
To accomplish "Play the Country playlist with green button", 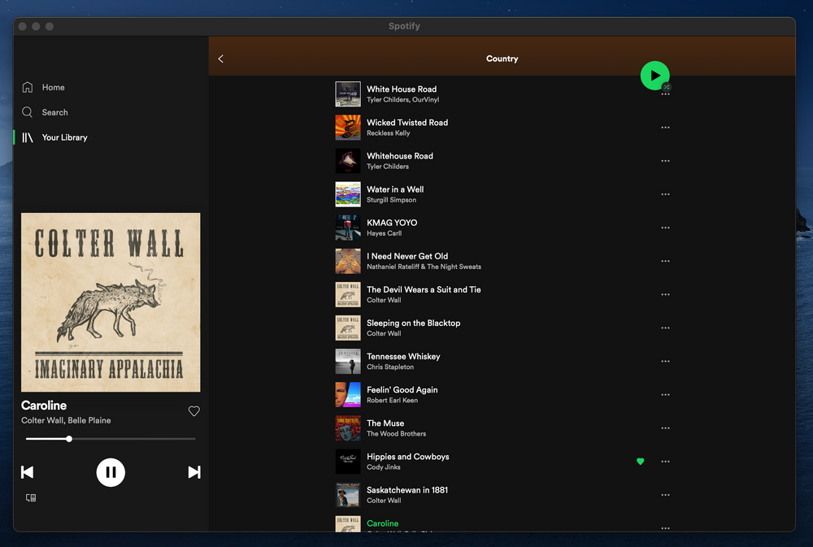I will (654, 76).
